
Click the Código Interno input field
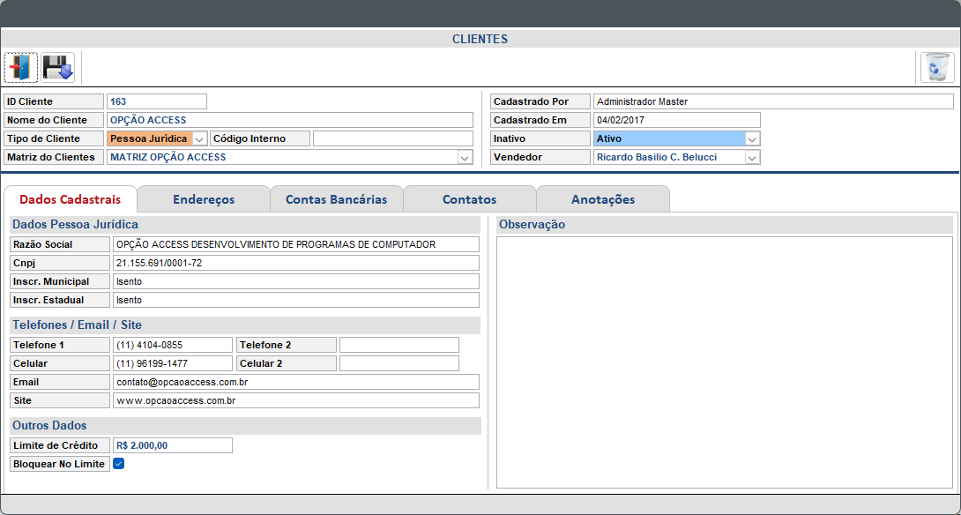pos(393,138)
